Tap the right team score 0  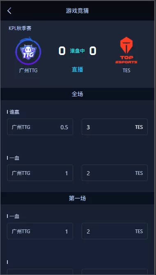[93, 51]
